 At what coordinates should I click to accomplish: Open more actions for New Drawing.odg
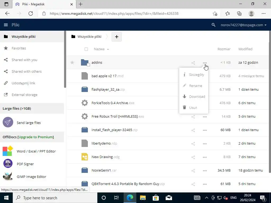click(x=205, y=157)
